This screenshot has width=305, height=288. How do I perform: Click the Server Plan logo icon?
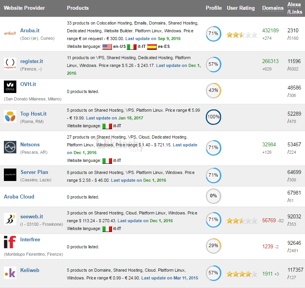pyautogui.click(x=10, y=175)
